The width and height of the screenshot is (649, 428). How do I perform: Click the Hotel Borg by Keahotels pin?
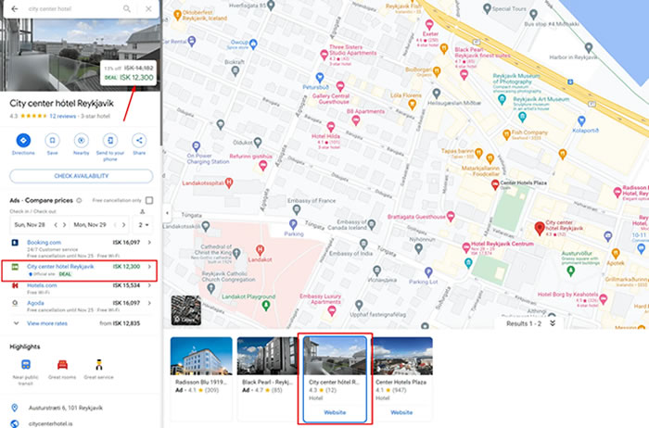pos(603,298)
